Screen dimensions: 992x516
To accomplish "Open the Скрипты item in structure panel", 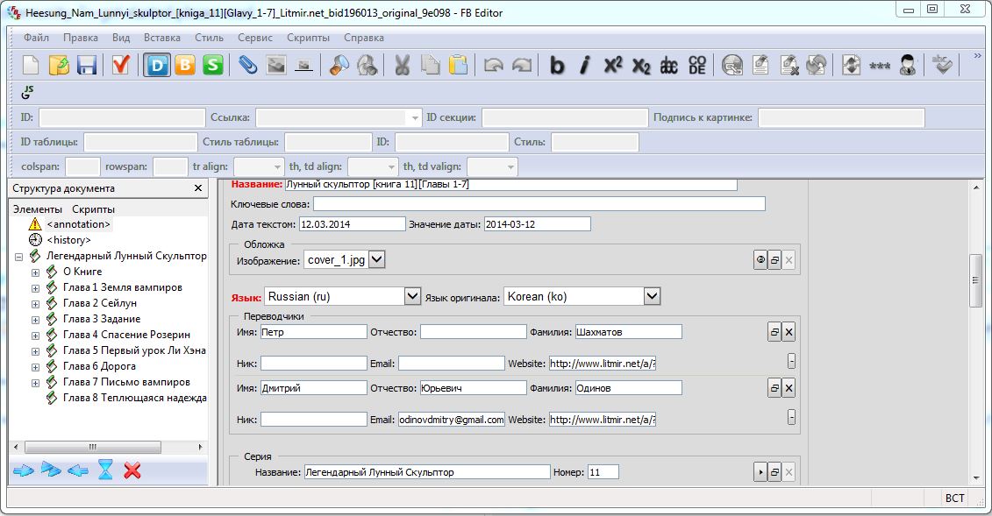I will (93, 209).
